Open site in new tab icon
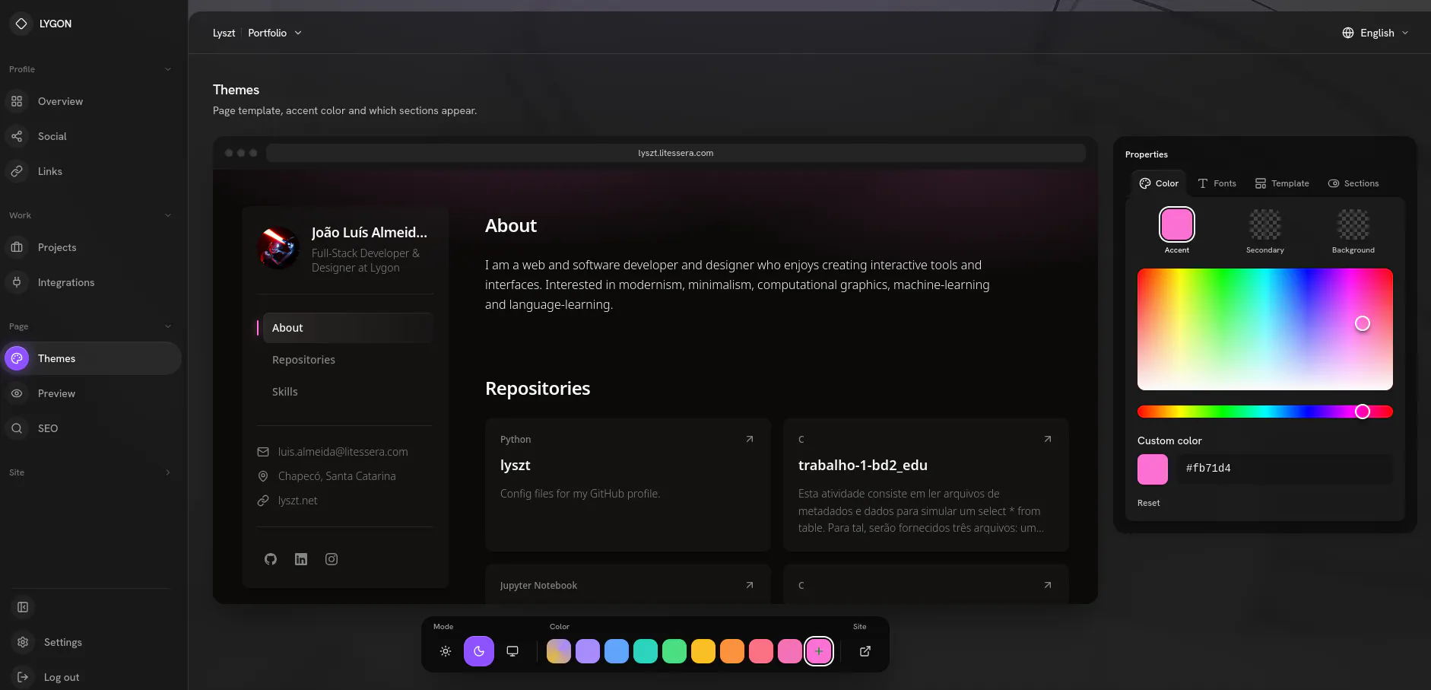1431x690 pixels. click(865, 651)
